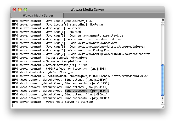Click the 'Server runmode: standalone' line
The width and height of the screenshot is (175, 123).
(x=49, y=58)
